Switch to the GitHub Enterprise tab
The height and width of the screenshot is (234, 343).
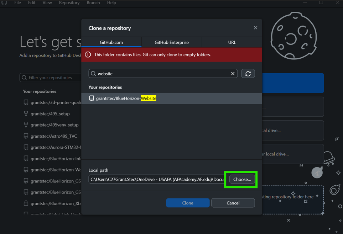[172, 42]
